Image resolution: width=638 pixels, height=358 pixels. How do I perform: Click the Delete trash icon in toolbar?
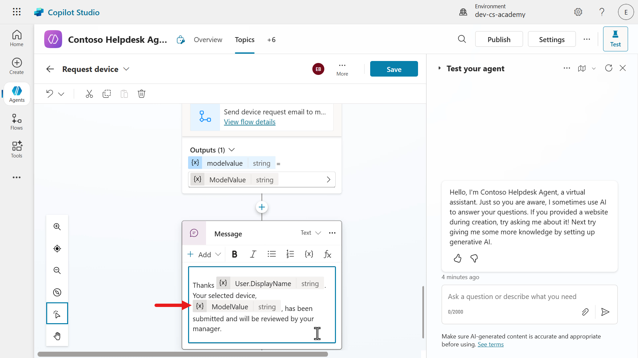142,94
